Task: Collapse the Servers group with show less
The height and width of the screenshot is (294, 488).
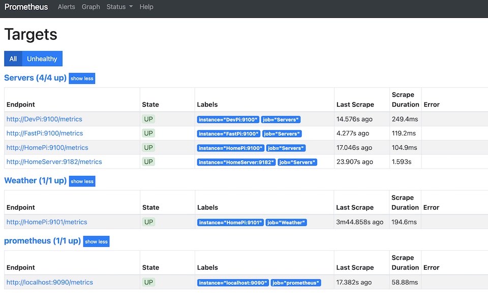Action: coord(82,79)
